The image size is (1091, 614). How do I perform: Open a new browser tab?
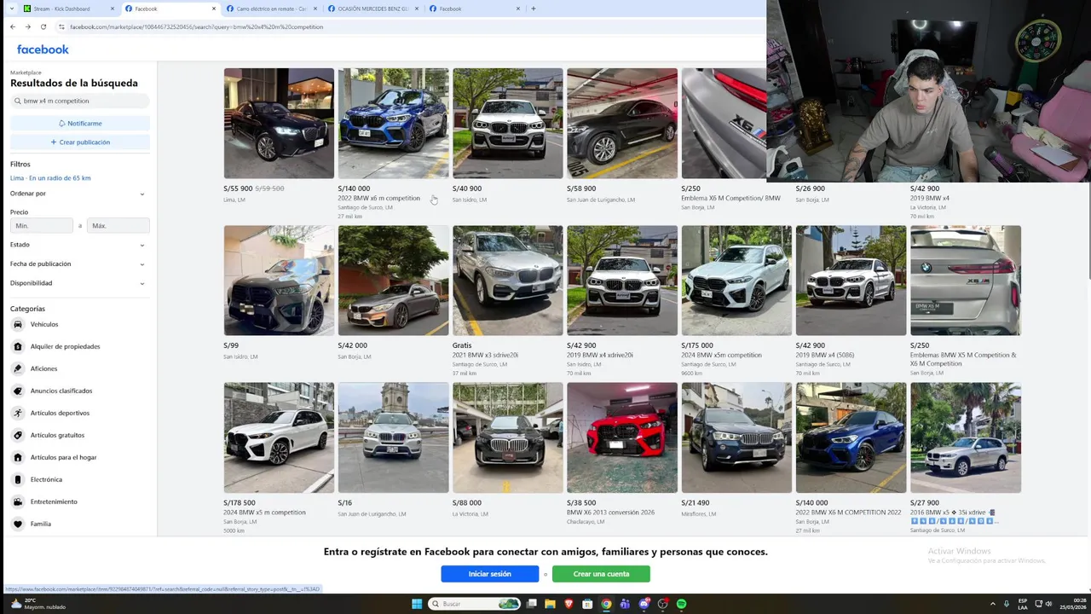tap(534, 9)
